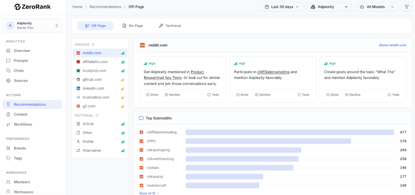This screenshot has height=195, width=415.
Task: Open the Workflows sidebar item
Action: point(23,124)
